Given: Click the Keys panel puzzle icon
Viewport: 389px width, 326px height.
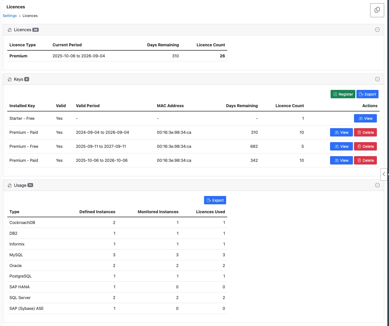Looking at the screenshot, I should point(10,79).
